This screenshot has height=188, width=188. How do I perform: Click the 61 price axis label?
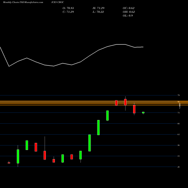point(179,134)
